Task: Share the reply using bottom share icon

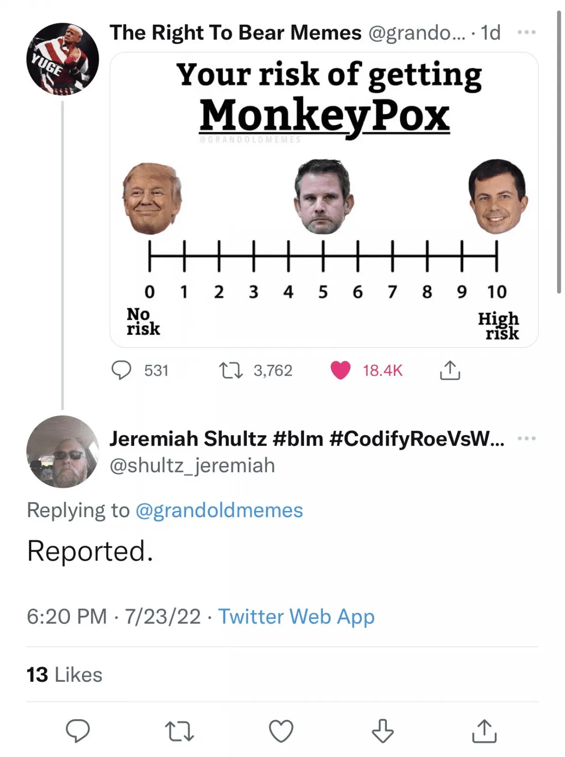Action: coord(484,731)
